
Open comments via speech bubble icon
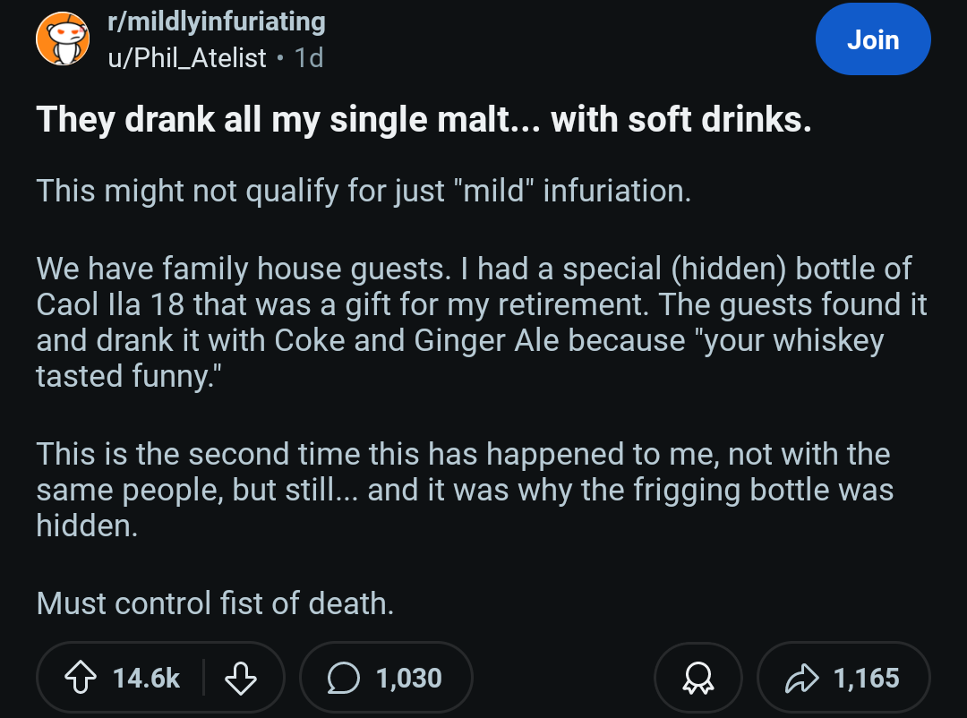(344, 678)
